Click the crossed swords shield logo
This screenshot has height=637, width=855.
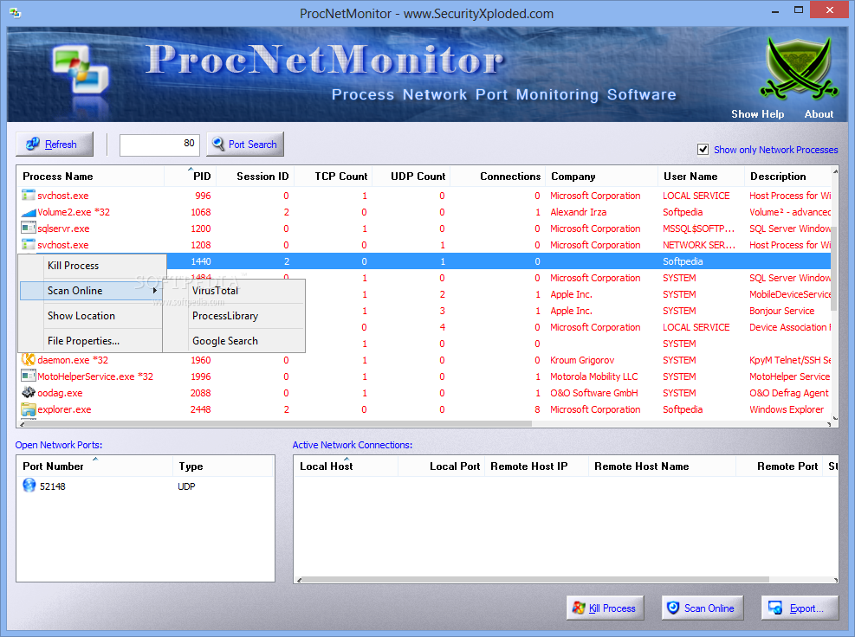click(799, 68)
